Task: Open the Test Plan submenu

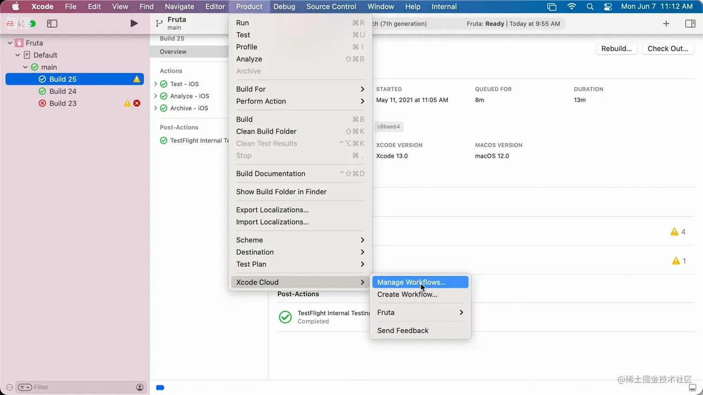Action: (300, 264)
